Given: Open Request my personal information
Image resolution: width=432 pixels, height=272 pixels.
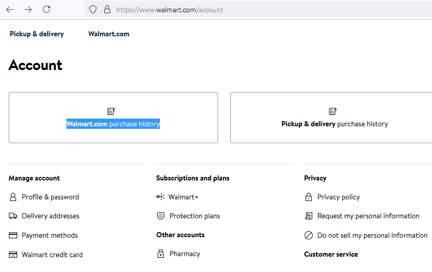Looking at the screenshot, I should click(368, 216).
